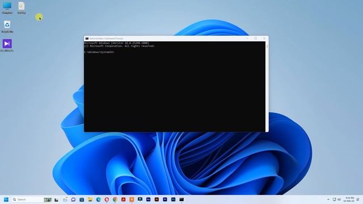Launch Opera browser from the taskbar

tap(107, 199)
